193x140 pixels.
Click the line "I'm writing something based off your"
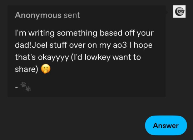click(84, 33)
